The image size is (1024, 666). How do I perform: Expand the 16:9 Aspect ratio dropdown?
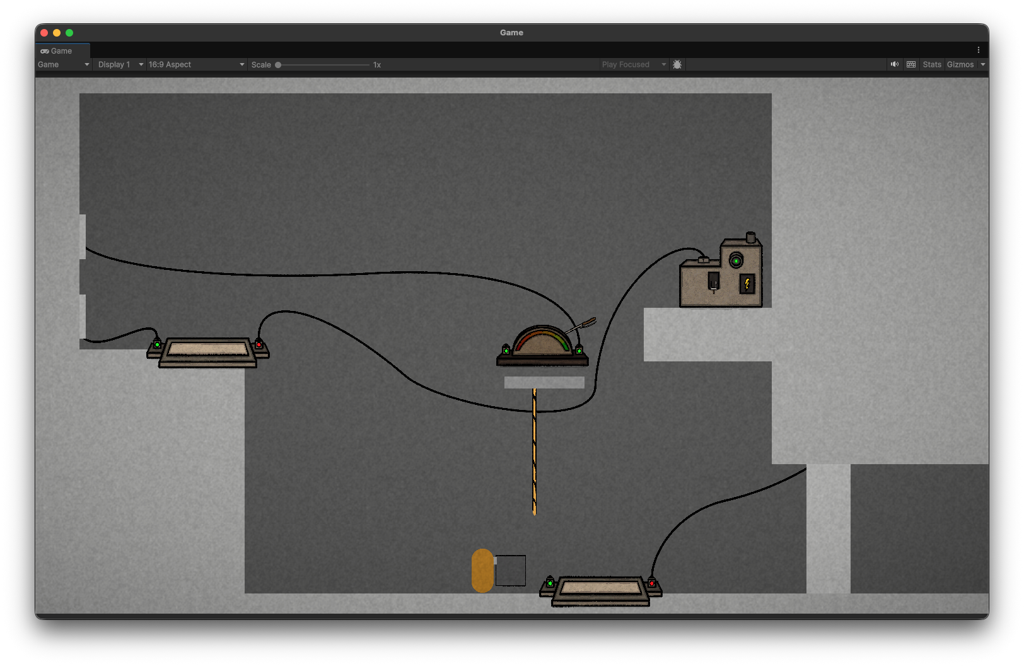[x=196, y=64]
